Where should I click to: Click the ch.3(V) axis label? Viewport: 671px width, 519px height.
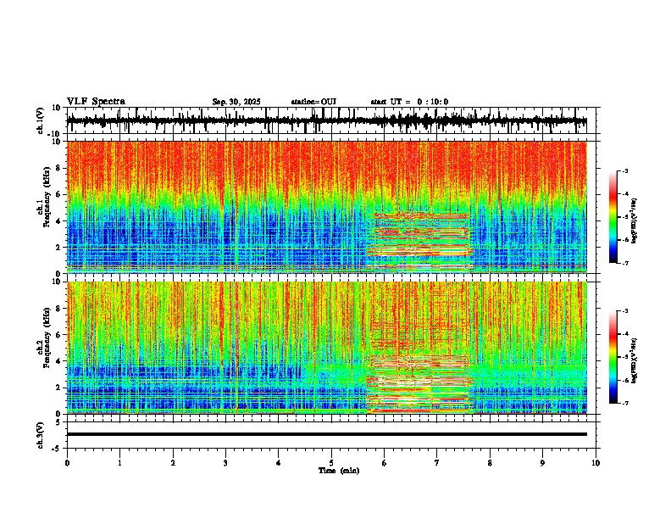pos(41,436)
